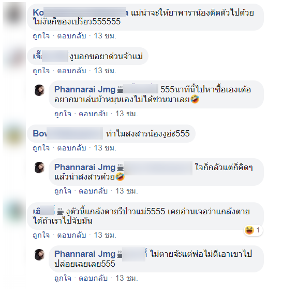Open Phannarai Jmg's avatar in second reply
This screenshot has width=282, height=289.
39,168
